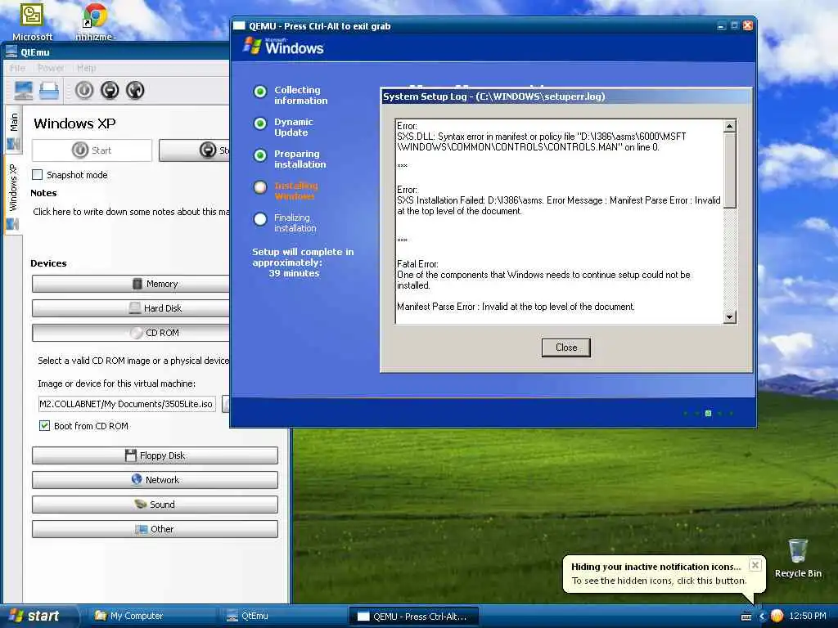This screenshot has width=838, height=628.
Task: Expand the Hard Disk device section
Action: (x=131, y=308)
